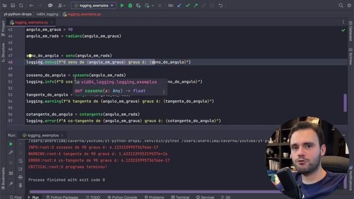This screenshot has width=354, height=199.
Task: Open the Notifications side panel
Action: coord(351,178)
